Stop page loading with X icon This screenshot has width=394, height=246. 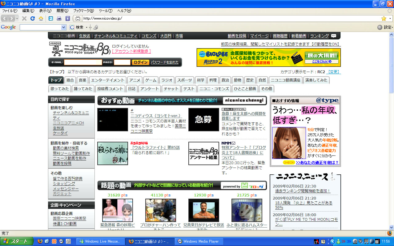[x=24, y=18]
